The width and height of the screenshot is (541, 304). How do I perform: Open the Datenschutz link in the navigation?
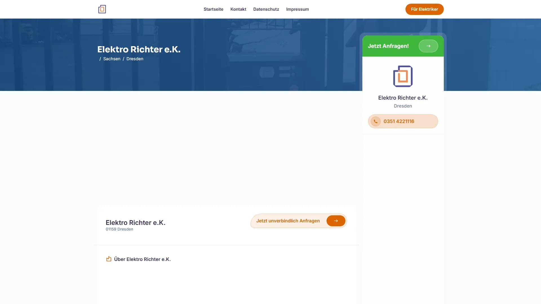coord(266,9)
